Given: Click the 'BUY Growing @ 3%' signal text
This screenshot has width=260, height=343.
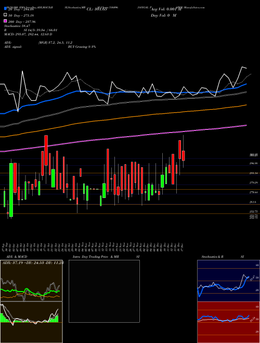Looking at the screenshot, I should 82,47.
